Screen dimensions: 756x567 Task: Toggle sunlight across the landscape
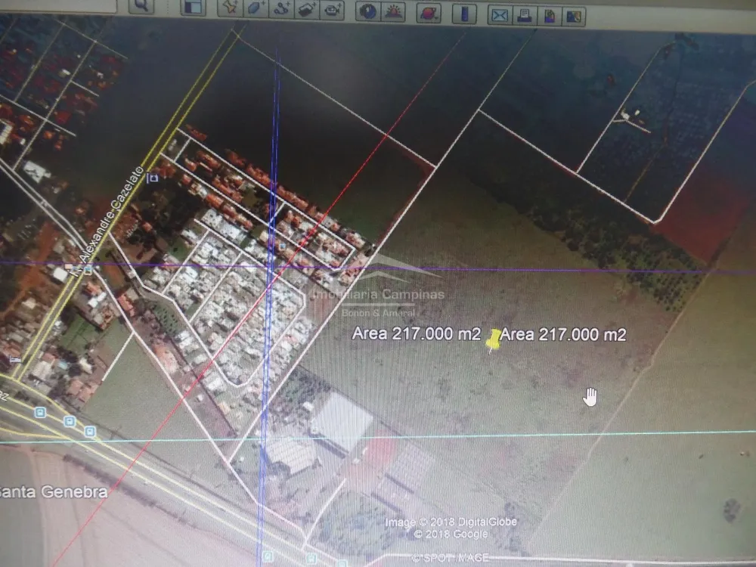393,11
